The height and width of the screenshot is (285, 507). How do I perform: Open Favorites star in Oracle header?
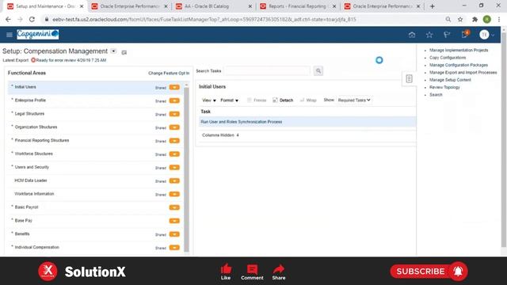coord(429,35)
